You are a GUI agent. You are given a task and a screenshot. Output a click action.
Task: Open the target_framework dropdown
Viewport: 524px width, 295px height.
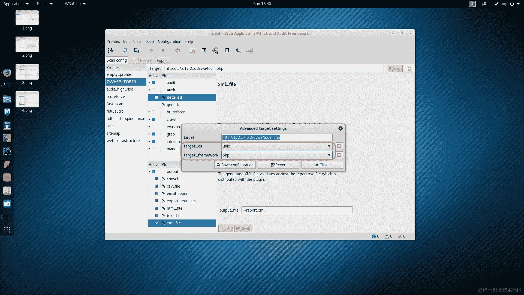[x=277, y=155]
